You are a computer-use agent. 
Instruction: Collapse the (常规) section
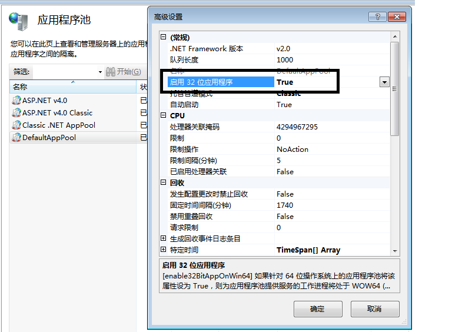164,37
